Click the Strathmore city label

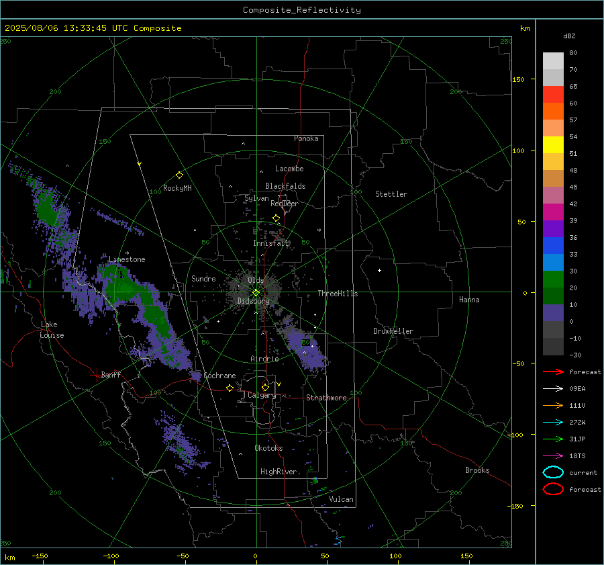326,398
